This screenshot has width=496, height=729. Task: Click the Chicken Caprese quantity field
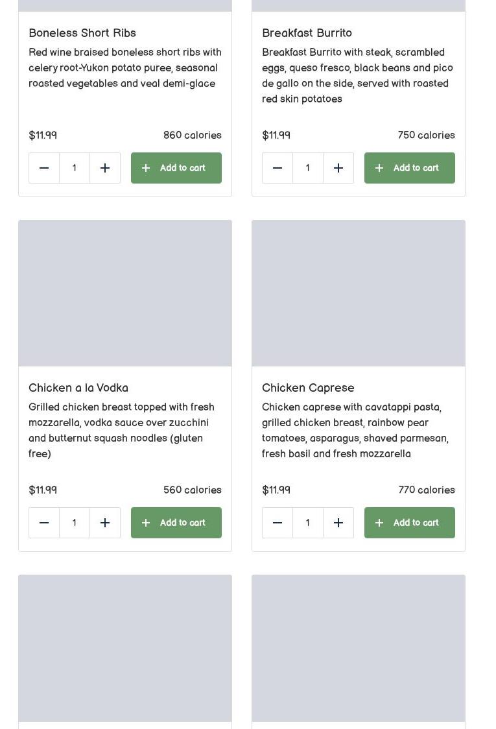(x=308, y=523)
